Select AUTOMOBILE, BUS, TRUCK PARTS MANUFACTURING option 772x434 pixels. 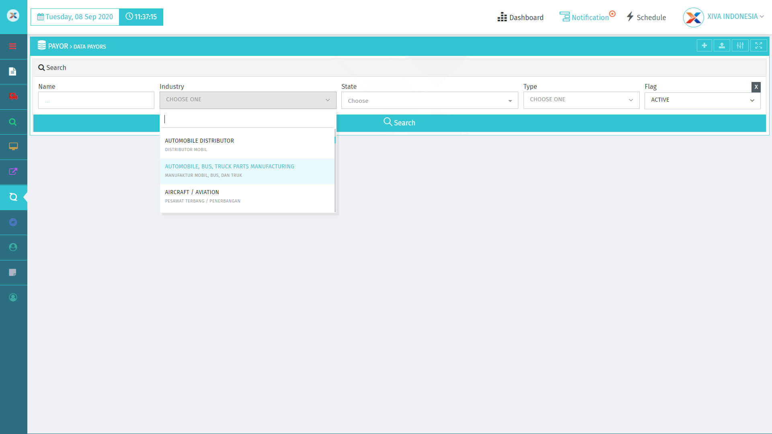pos(247,171)
